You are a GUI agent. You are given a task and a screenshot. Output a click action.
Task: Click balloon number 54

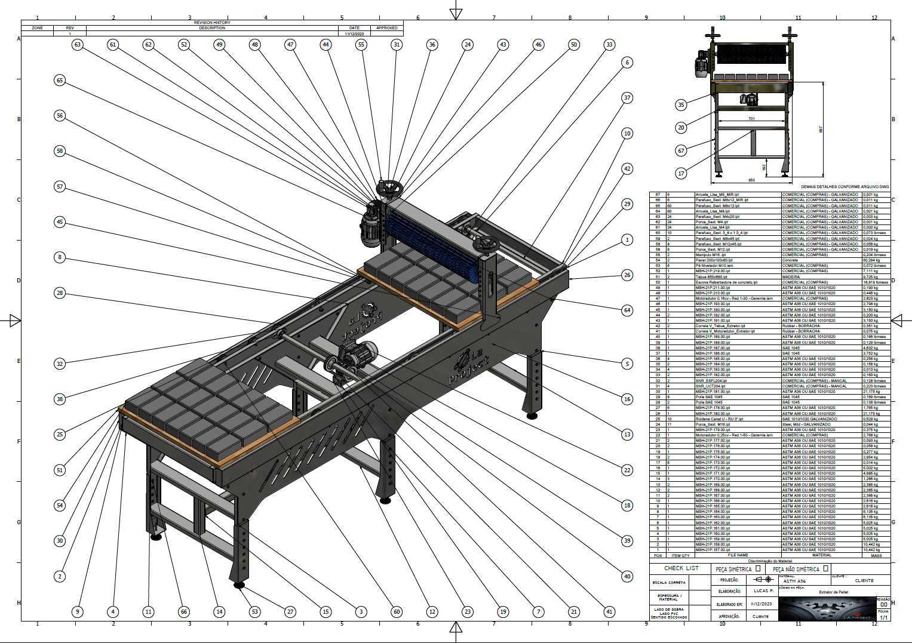coord(59,505)
